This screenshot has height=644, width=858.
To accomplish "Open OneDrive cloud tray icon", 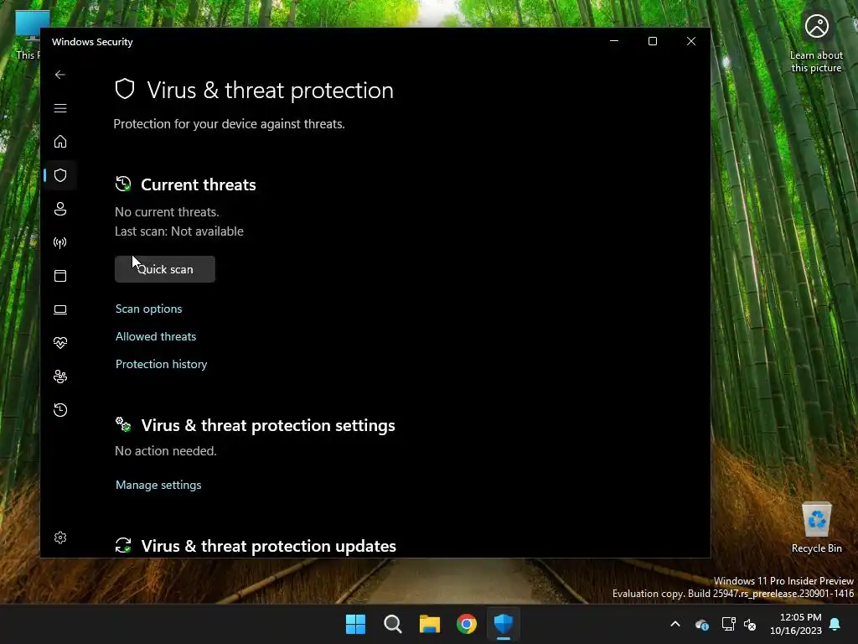I will [x=701, y=624].
